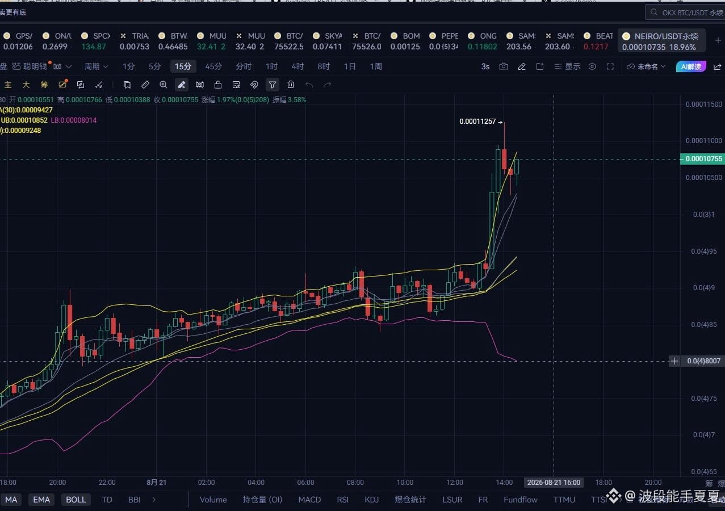
Task: Toggle the MACD sub-indicator
Action: 309,500
